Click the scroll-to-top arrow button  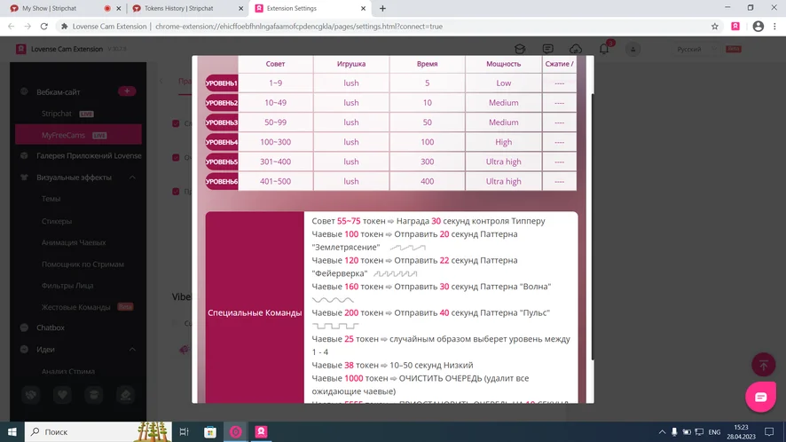pyautogui.click(x=763, y=364)
